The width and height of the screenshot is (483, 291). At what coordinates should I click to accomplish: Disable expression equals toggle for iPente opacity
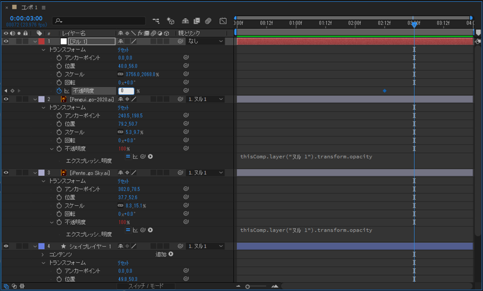click(x=128, y=230)
